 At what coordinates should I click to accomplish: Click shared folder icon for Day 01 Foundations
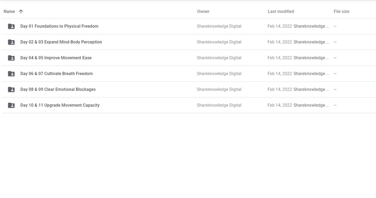click(x=11, y=26)
